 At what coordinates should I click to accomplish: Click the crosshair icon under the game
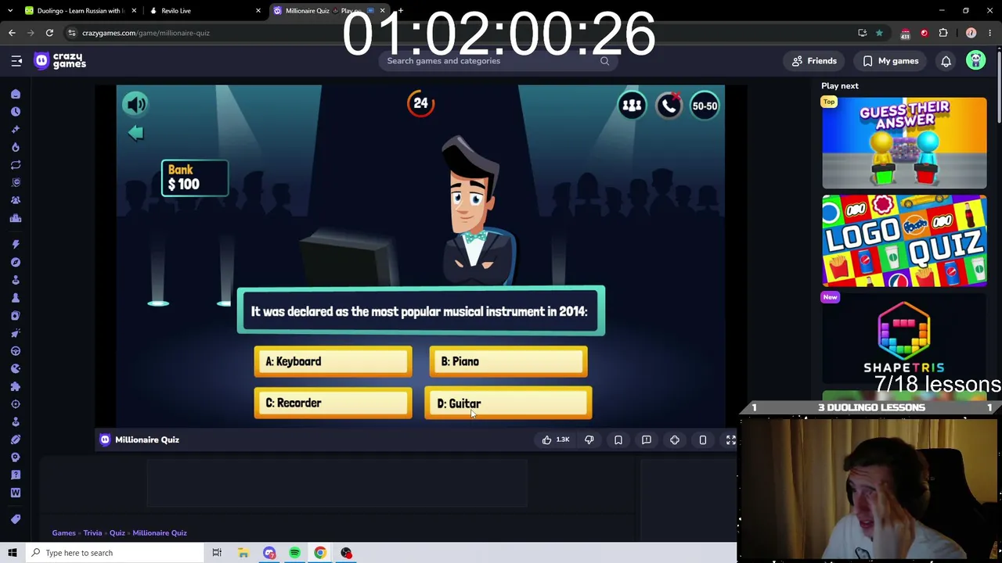coord(674,439)
